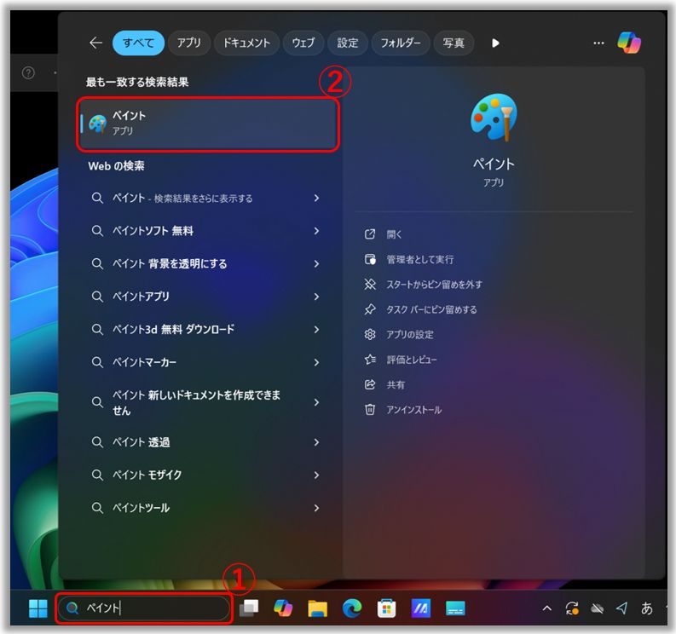Screen dimensions: 676x634
Task: Open the MyASUS app on the taskbar
Action: (421, 608)
